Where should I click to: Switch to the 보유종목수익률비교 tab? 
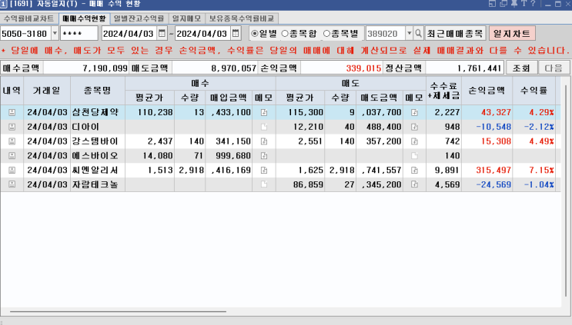242,18
